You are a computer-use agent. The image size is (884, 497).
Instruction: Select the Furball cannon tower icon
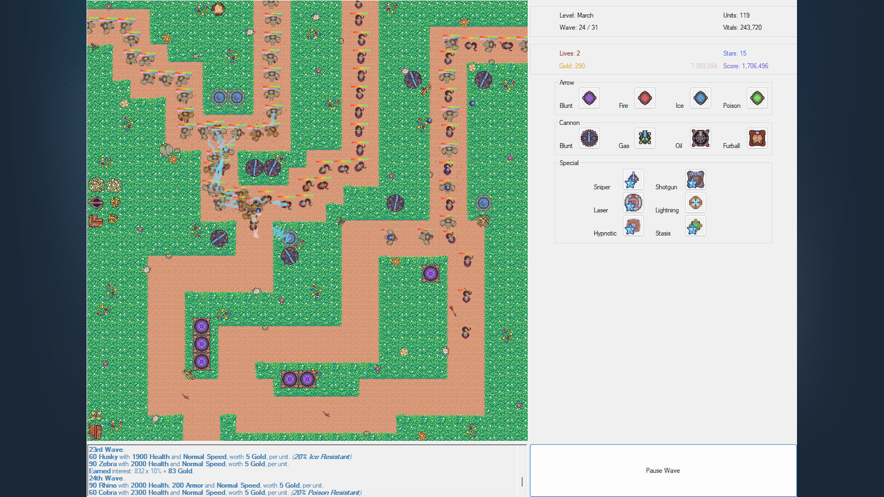coord(757,138)
